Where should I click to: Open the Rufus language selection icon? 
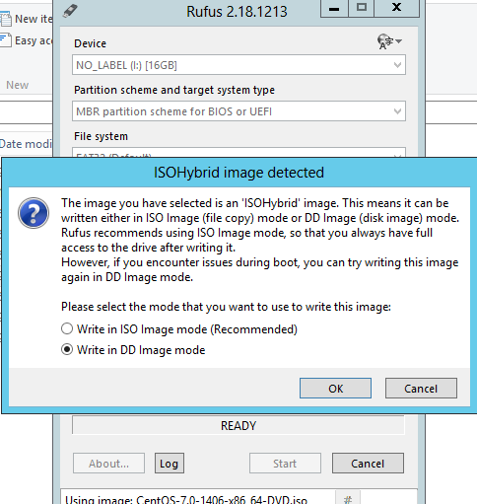(x=389, y=41)
